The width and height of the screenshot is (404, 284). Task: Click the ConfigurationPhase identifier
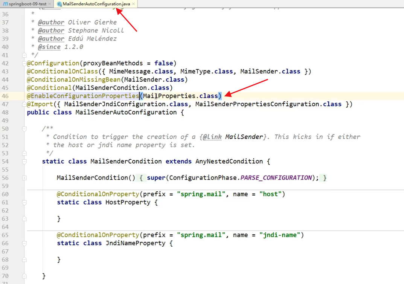203,178
